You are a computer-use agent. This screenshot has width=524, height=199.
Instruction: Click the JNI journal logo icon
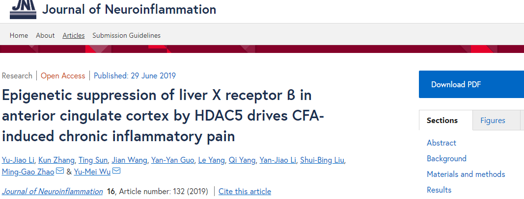click(23, 9)
